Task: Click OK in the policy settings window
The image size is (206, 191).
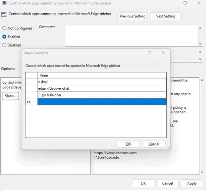Action: coord(143,183)
